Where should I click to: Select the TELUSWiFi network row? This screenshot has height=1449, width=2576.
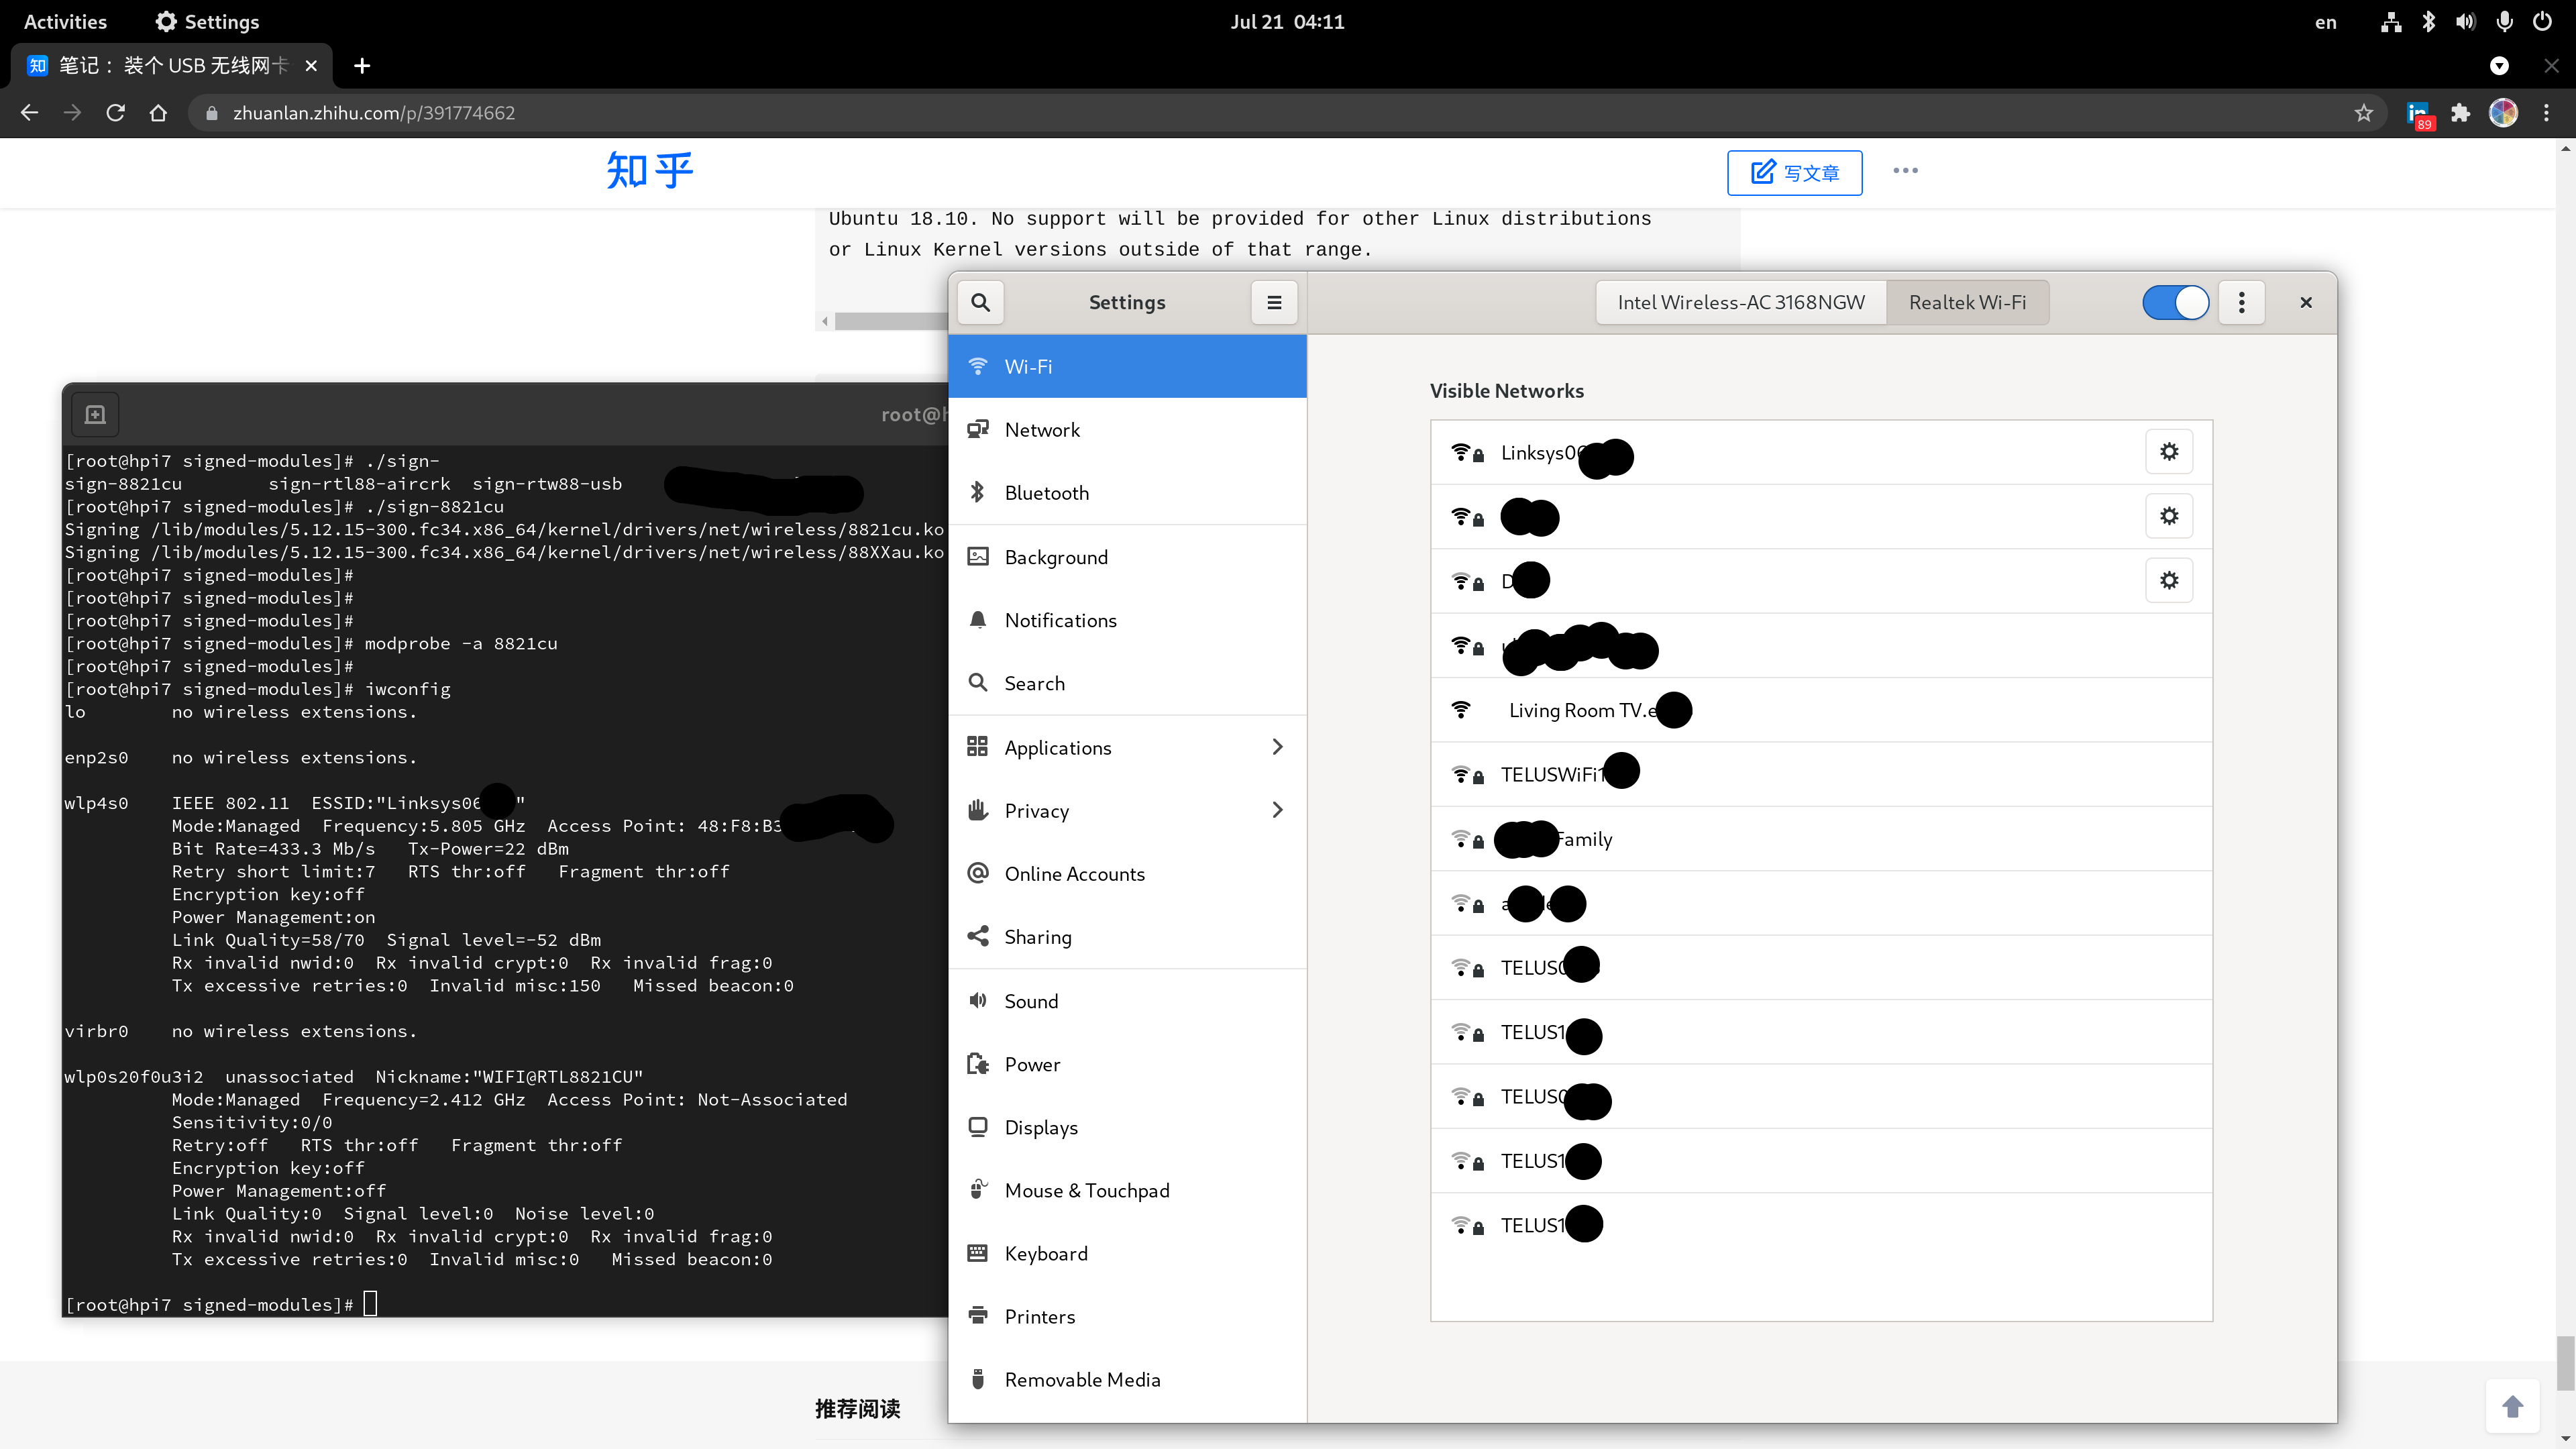pos(1821,774)
